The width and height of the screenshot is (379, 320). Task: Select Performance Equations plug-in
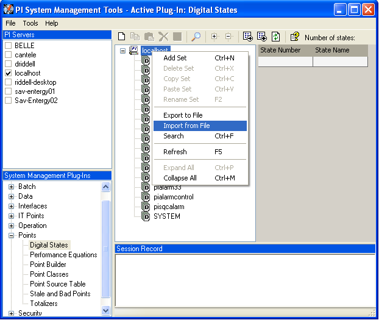(63, 255)
